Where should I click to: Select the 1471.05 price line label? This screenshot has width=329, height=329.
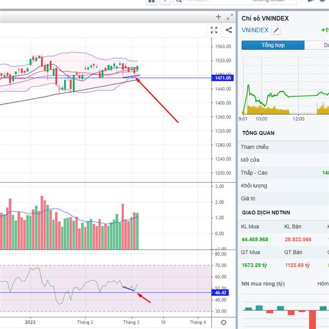pos(223,78)
